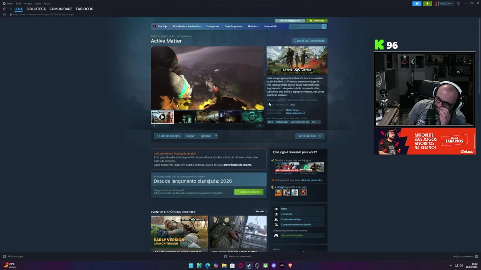Open the Jogos menu
481x270 pixels.
pyautogui.click(x=38, y=3)
